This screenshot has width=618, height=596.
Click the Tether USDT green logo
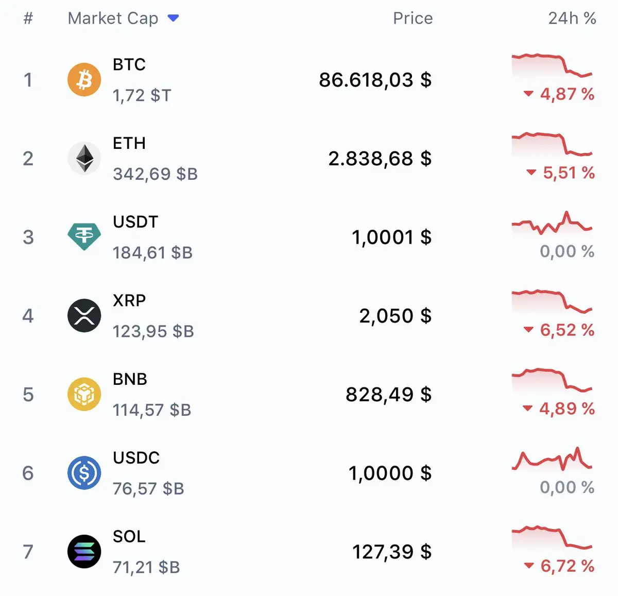pyautogui.click(x=84, y=237)
